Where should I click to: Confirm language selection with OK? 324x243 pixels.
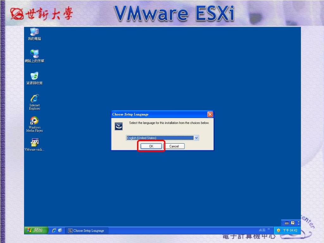click(151, 146)
